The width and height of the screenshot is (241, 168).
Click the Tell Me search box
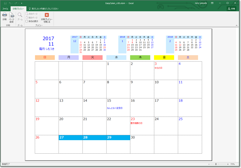pyautogui.click(x=45, y=8)
